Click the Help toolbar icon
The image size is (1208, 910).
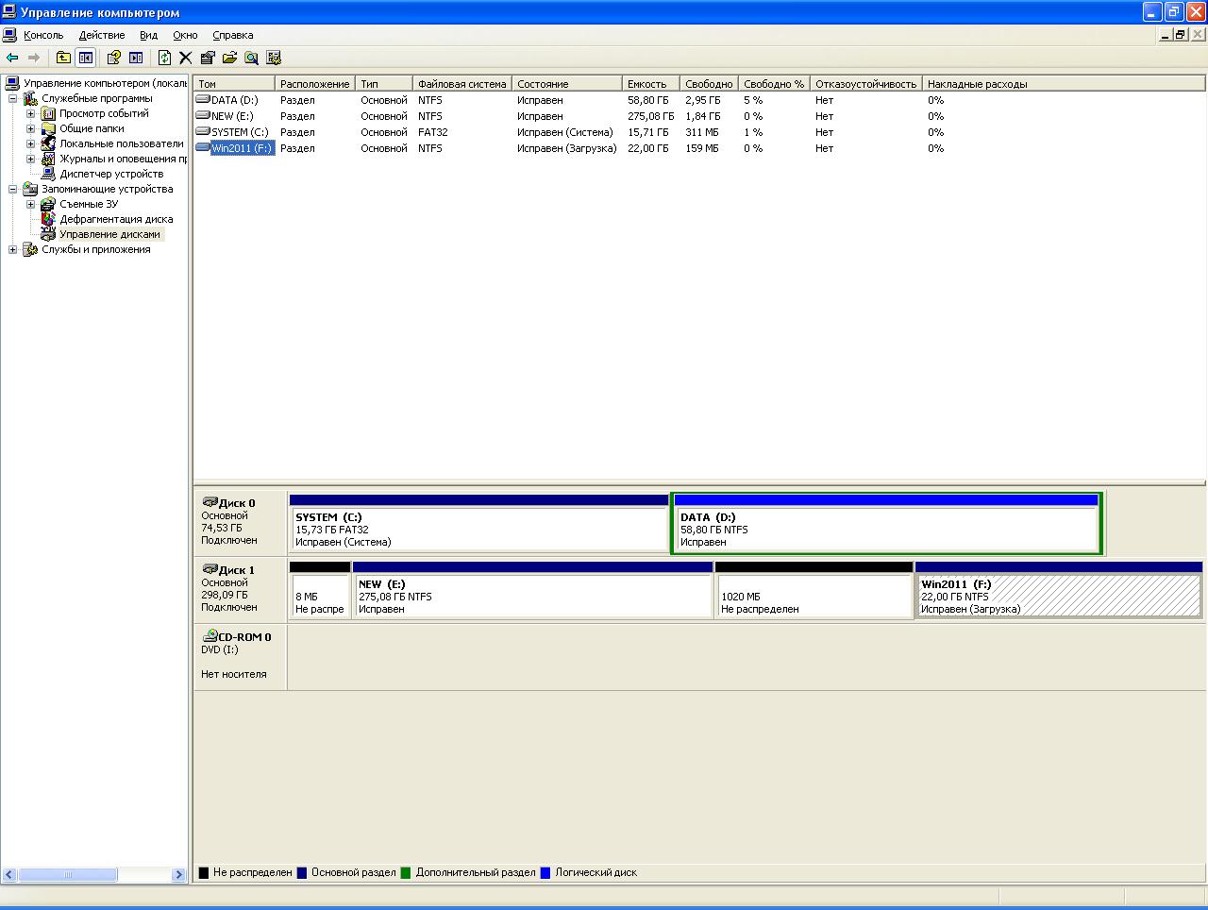click(x=113, y=58)
